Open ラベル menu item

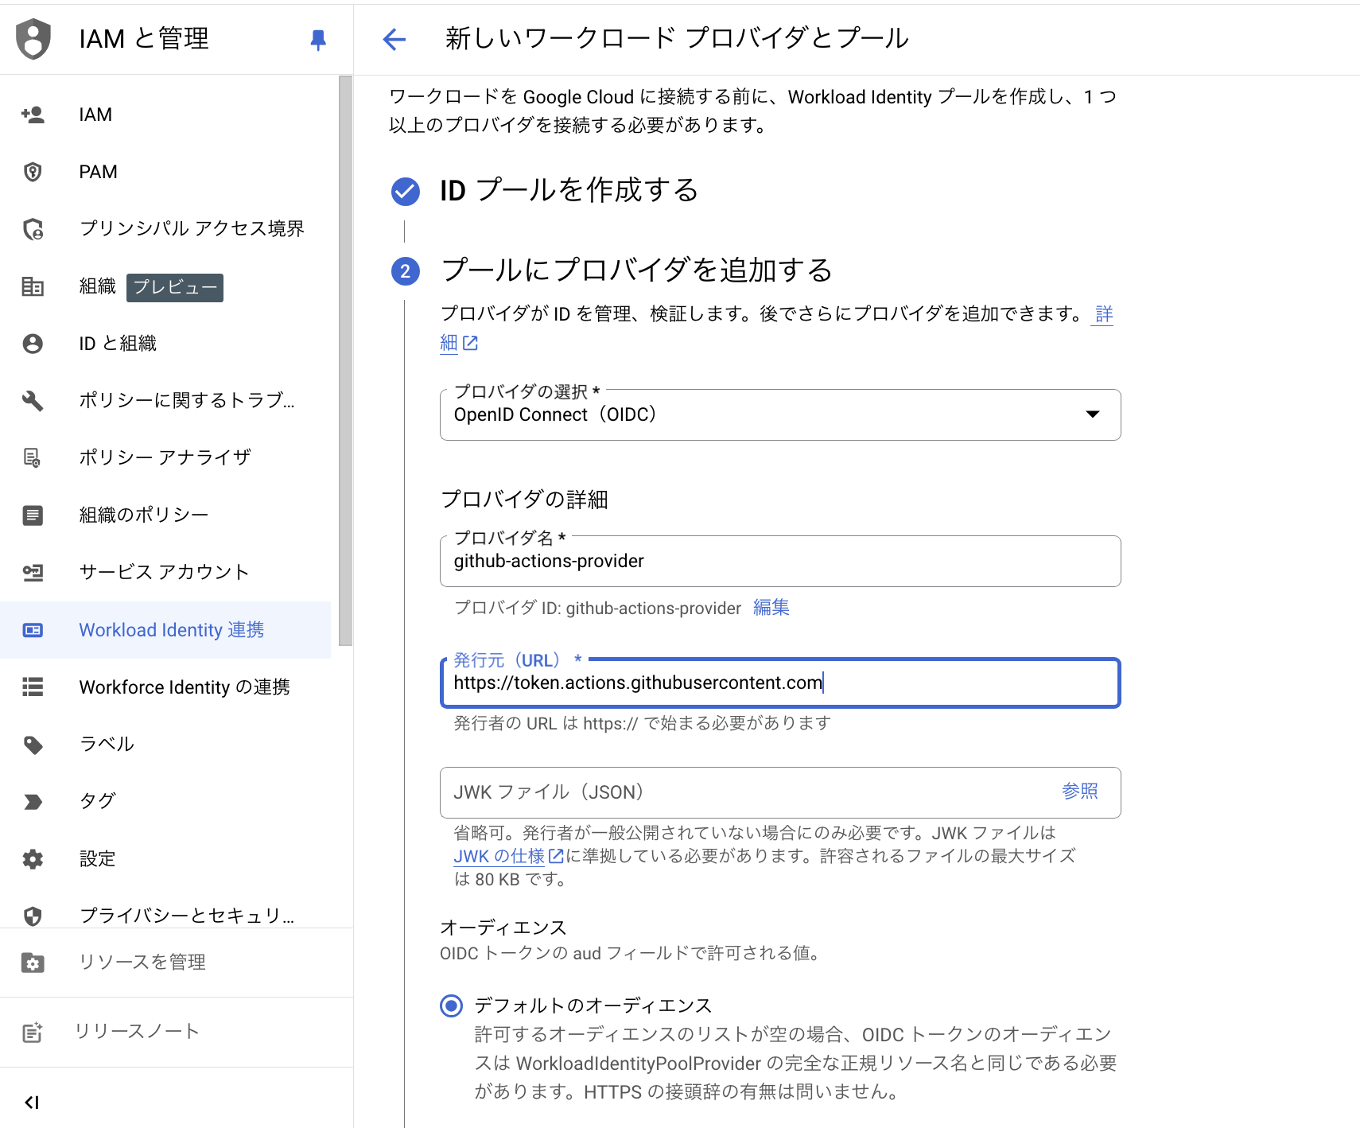pos(165,745)
